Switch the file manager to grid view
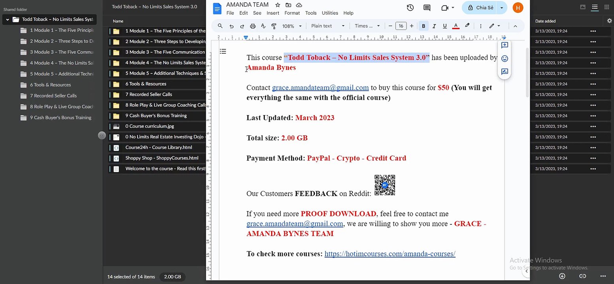Viewport: 614px width, 284px height. point(607,7)
